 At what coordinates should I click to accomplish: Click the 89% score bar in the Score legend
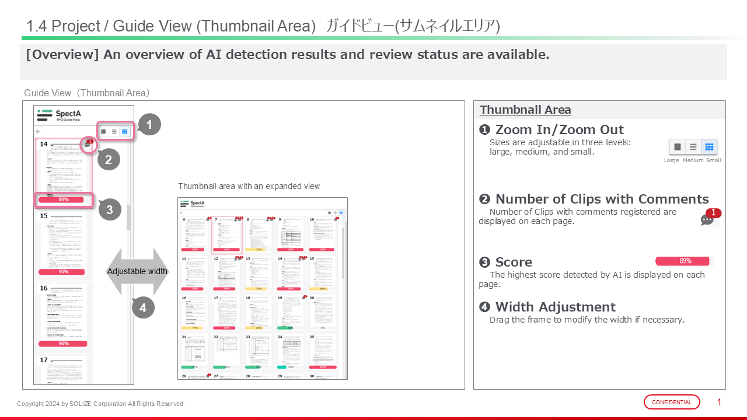[682, 261]
